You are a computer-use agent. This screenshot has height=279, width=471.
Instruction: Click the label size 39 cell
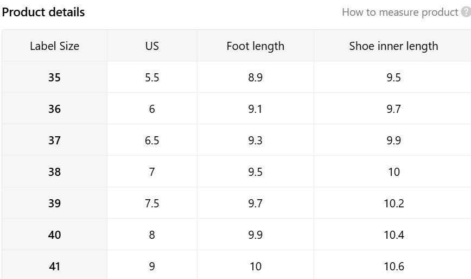54,203
